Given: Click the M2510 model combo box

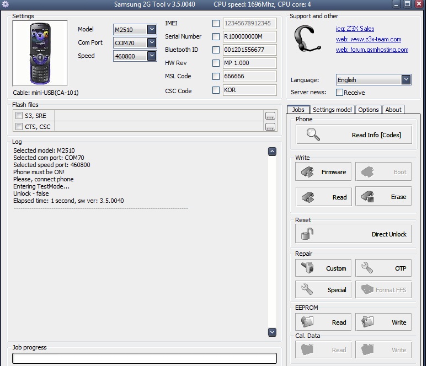Looking at the screenshot, I should (x=135, y=29).
